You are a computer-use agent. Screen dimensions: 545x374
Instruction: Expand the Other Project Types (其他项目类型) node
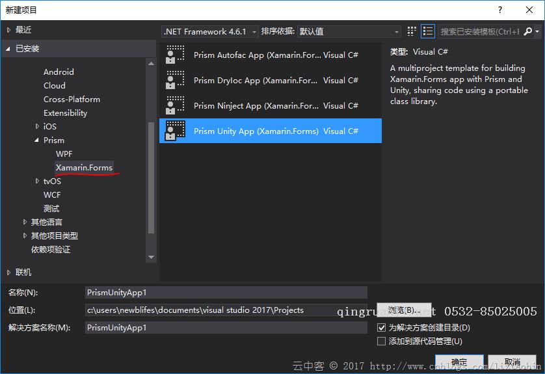click(25, 235)
